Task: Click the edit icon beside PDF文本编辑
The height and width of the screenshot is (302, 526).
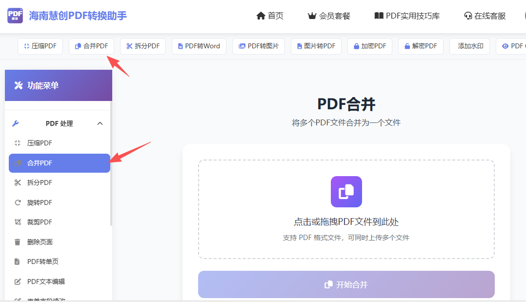Action: [18, 282]
